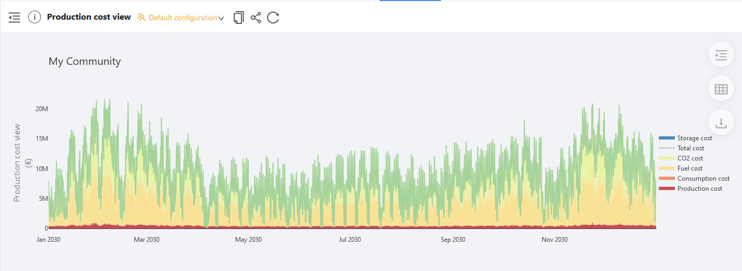
Task: Collapse the sidebar menu icon
Action: tap(14, 18)
